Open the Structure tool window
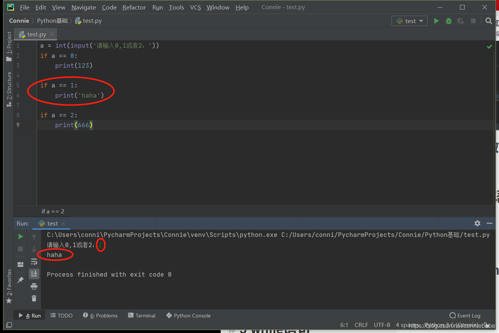Viewport: 499px width, 333px height. [9, 89]
